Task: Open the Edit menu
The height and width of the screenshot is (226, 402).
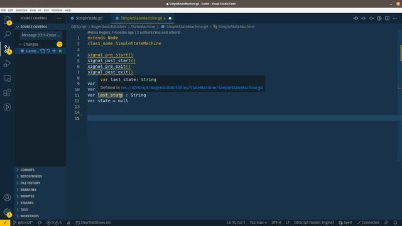Action: 11,11
